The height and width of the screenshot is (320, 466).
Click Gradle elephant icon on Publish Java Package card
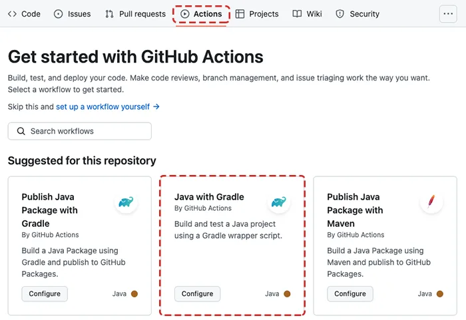[126, 202]
